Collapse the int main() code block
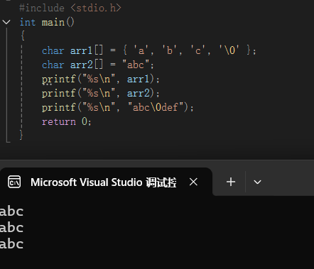This screenshot has width=314, height=269. coord(6,22)
